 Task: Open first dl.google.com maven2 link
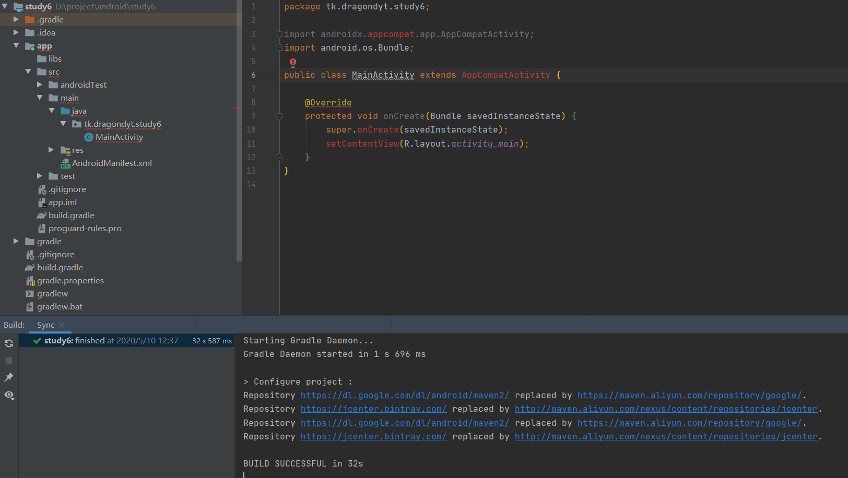click(405, 396)
